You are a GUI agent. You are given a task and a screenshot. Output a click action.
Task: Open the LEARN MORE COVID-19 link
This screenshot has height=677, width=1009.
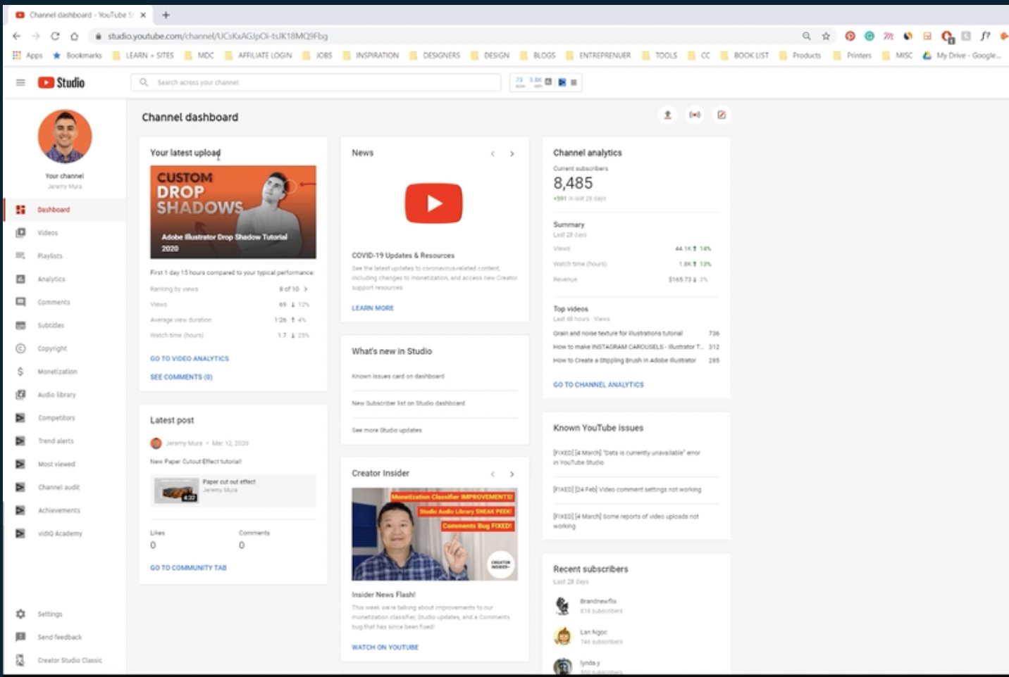coord(372,308)
